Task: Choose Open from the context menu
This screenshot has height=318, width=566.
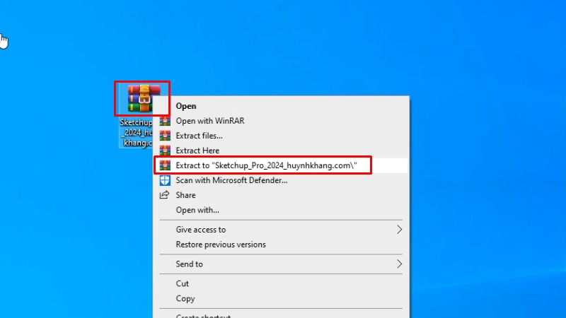Action: click(x=186, y=106)
